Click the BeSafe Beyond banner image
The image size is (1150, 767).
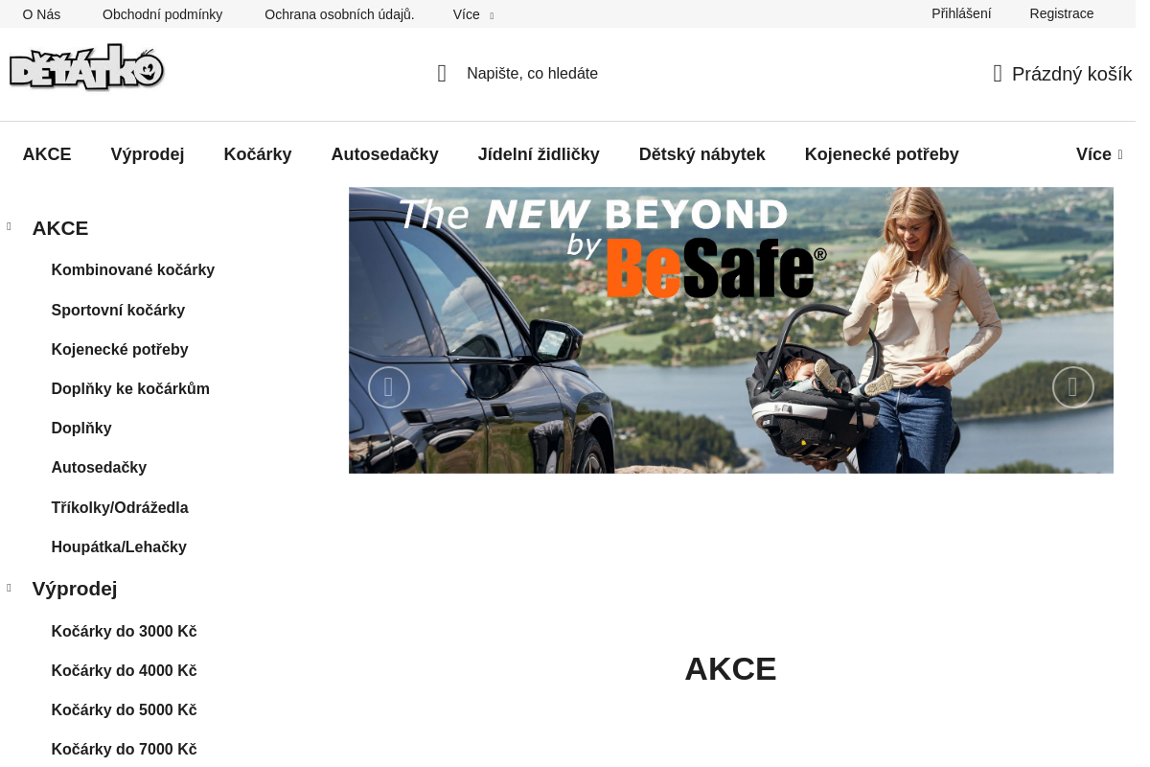[731, 330]
